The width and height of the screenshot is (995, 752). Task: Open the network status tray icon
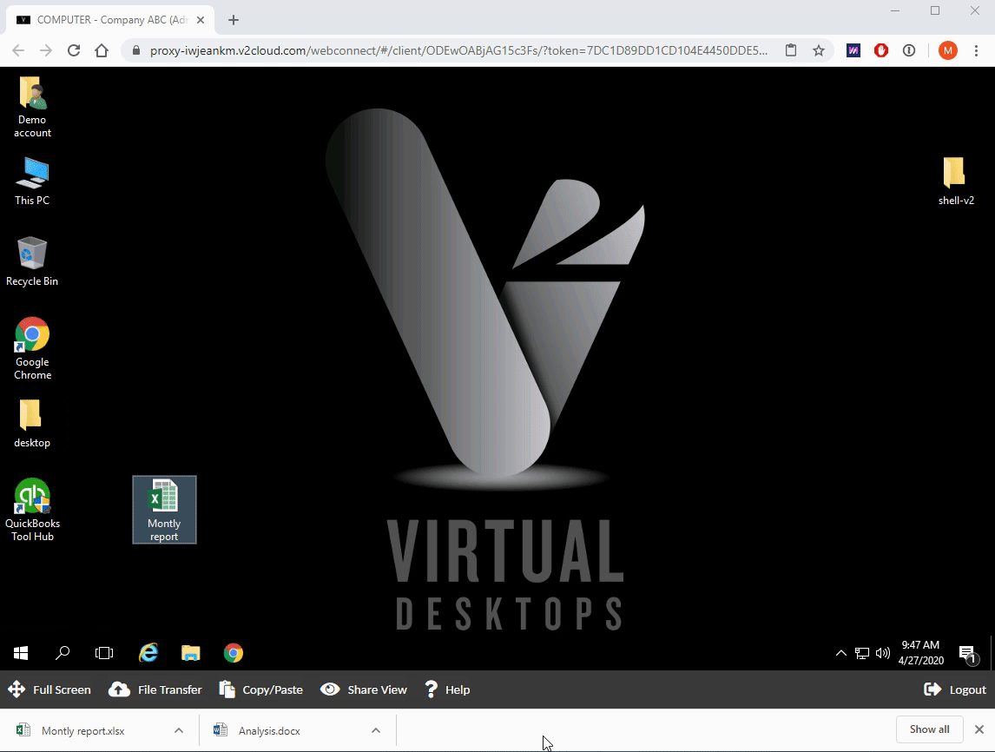862,653
